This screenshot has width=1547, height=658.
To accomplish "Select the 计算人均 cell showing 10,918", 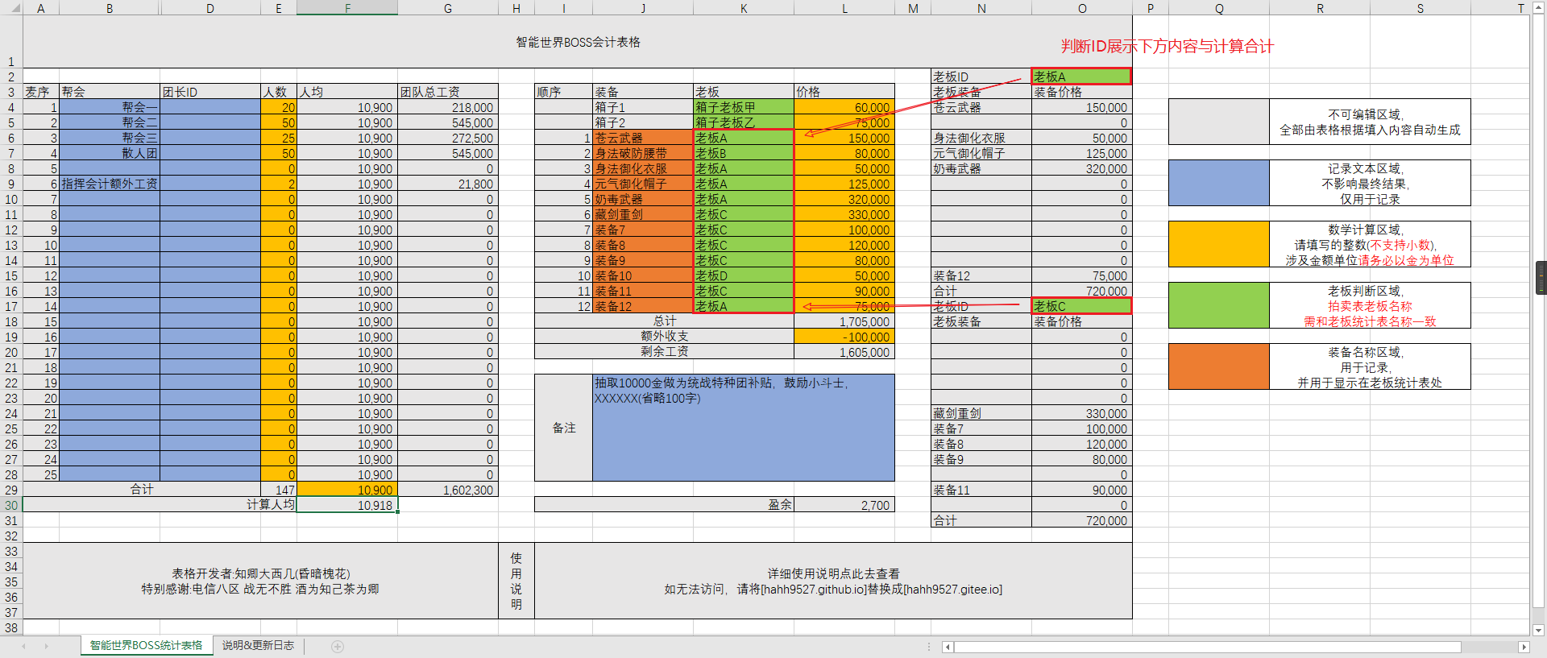I will (347, 505).
